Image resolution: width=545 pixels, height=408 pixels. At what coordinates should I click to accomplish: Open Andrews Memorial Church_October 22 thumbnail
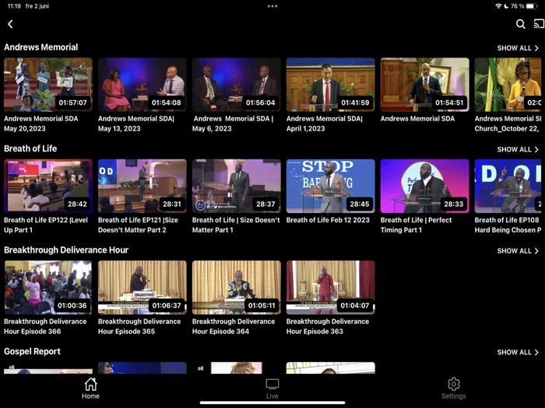coord(509,85)
